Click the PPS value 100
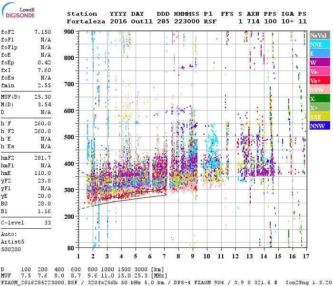Viewport: 333px width, 286px height. [270, 21]
